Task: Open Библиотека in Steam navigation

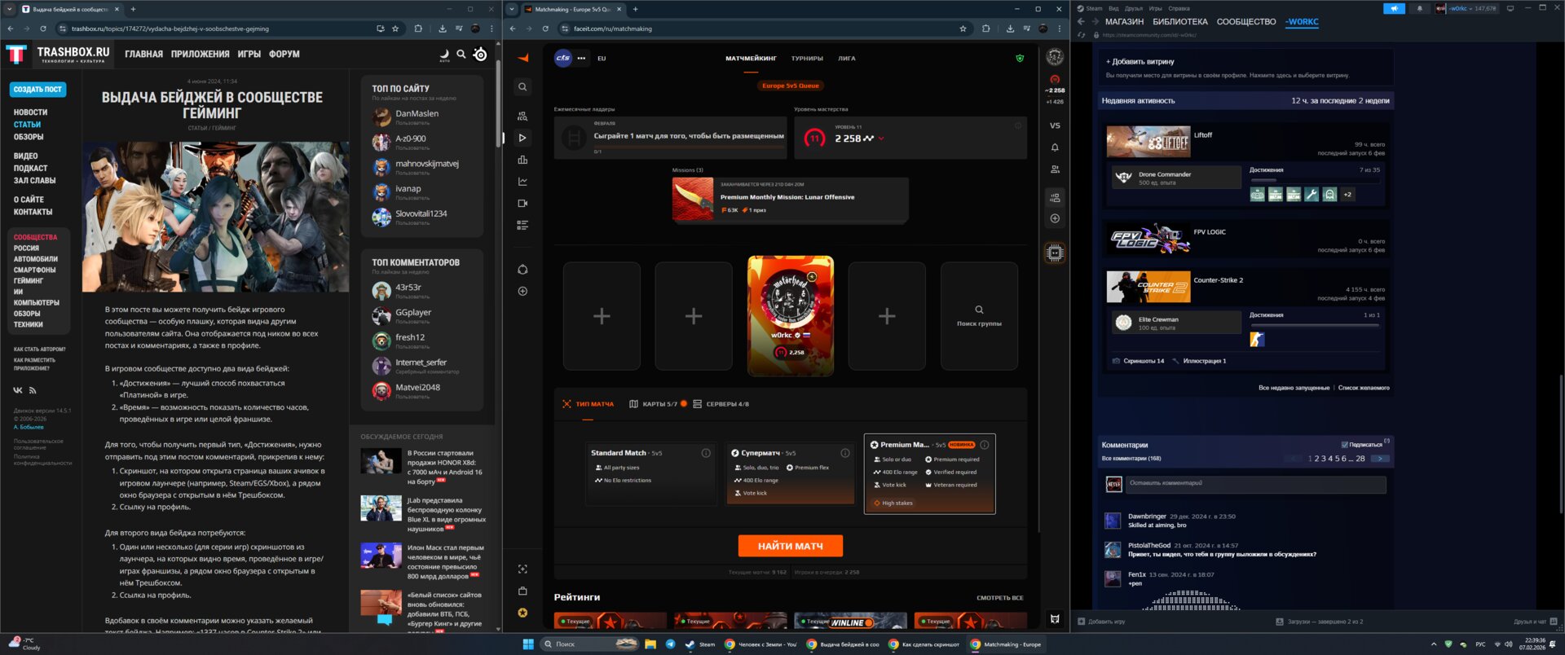Action: pyautogui.click(x=1179, y=22)
